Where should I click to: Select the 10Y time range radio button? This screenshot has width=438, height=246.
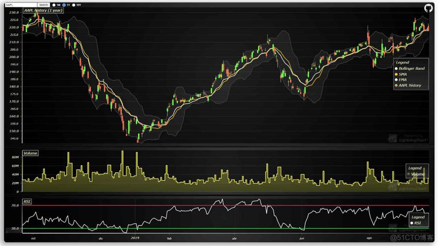point(74,5)
